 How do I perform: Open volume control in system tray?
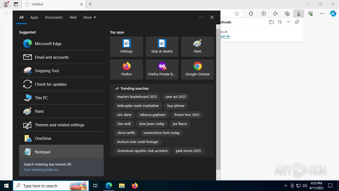pos(305,186)
